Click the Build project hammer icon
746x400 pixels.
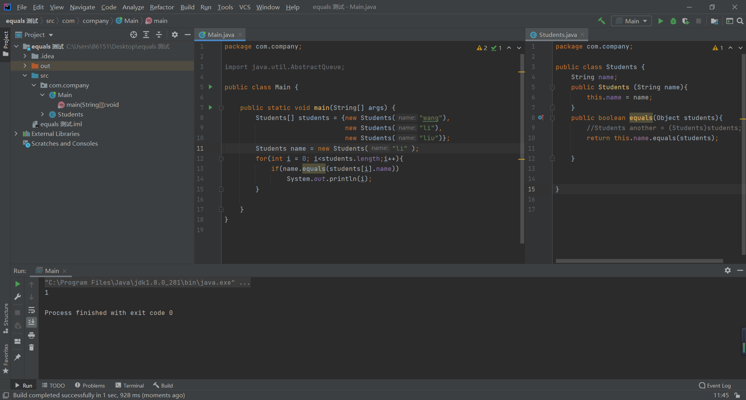601,21
